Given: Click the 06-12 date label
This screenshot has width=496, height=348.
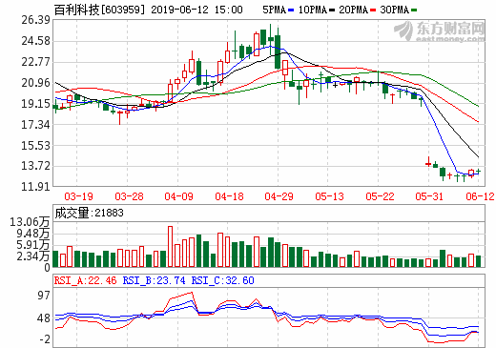Looking at the screenshot, I should [480, 196].
